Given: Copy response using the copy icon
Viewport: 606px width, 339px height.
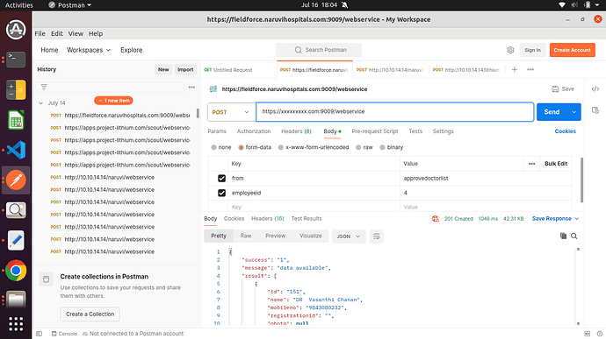Looking at the screenshot, I should pos(563,236).
